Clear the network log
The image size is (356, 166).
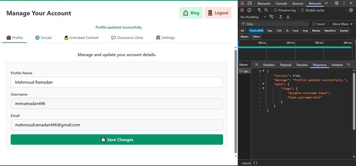[x=249, y=10]
